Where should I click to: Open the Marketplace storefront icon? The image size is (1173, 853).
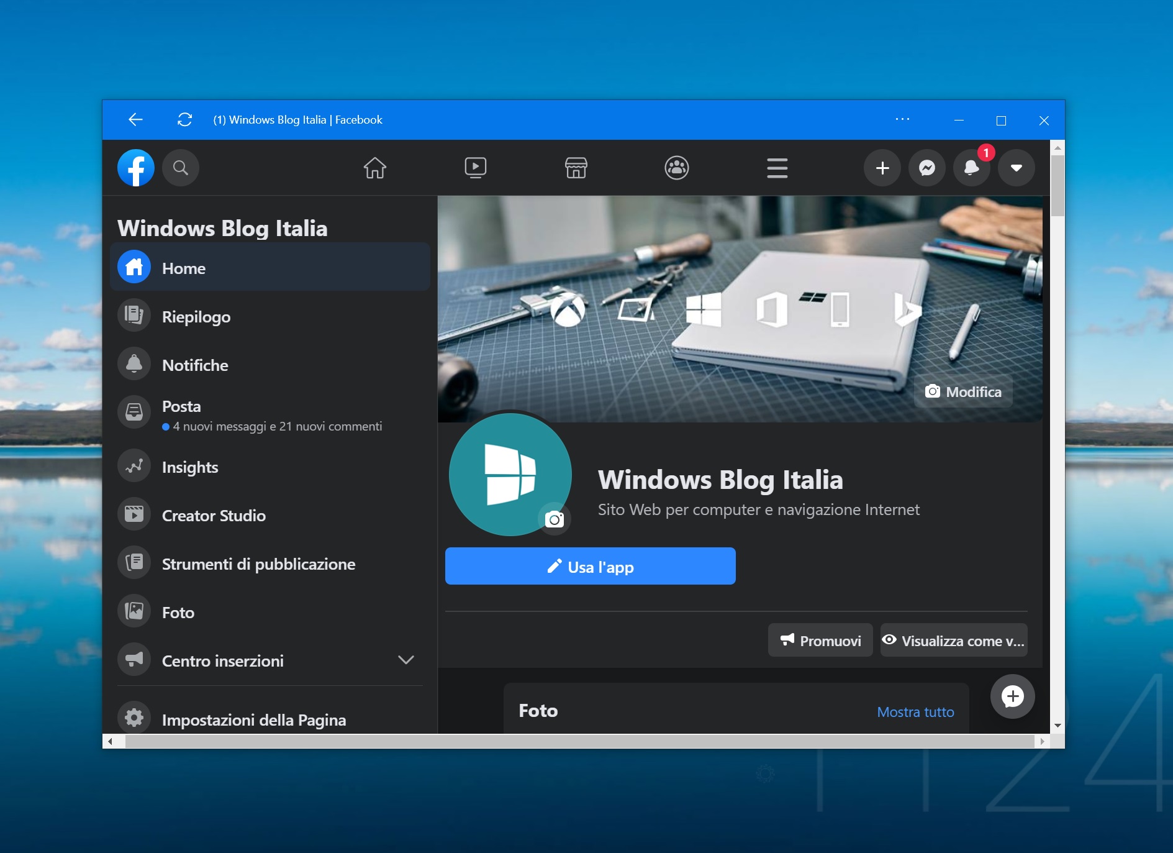pyautogui.click(x=576, y=168)
